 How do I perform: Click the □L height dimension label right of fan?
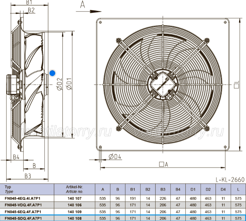(x=237, y=85)
